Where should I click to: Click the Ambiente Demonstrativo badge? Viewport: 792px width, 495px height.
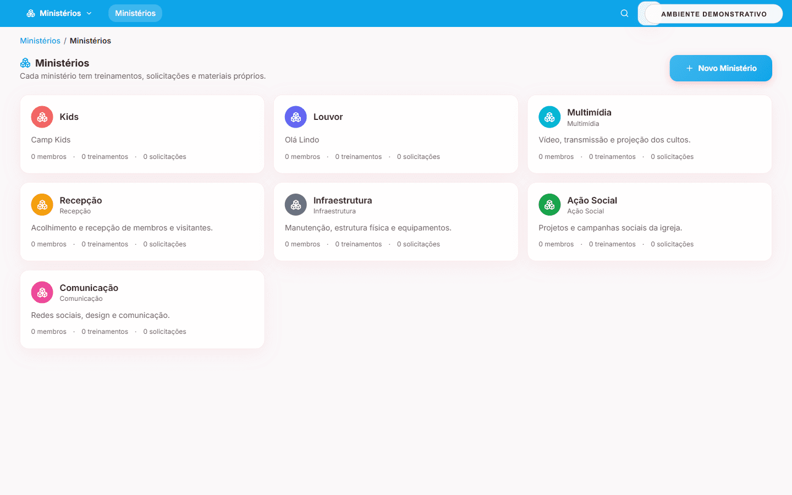pos(714,14)
